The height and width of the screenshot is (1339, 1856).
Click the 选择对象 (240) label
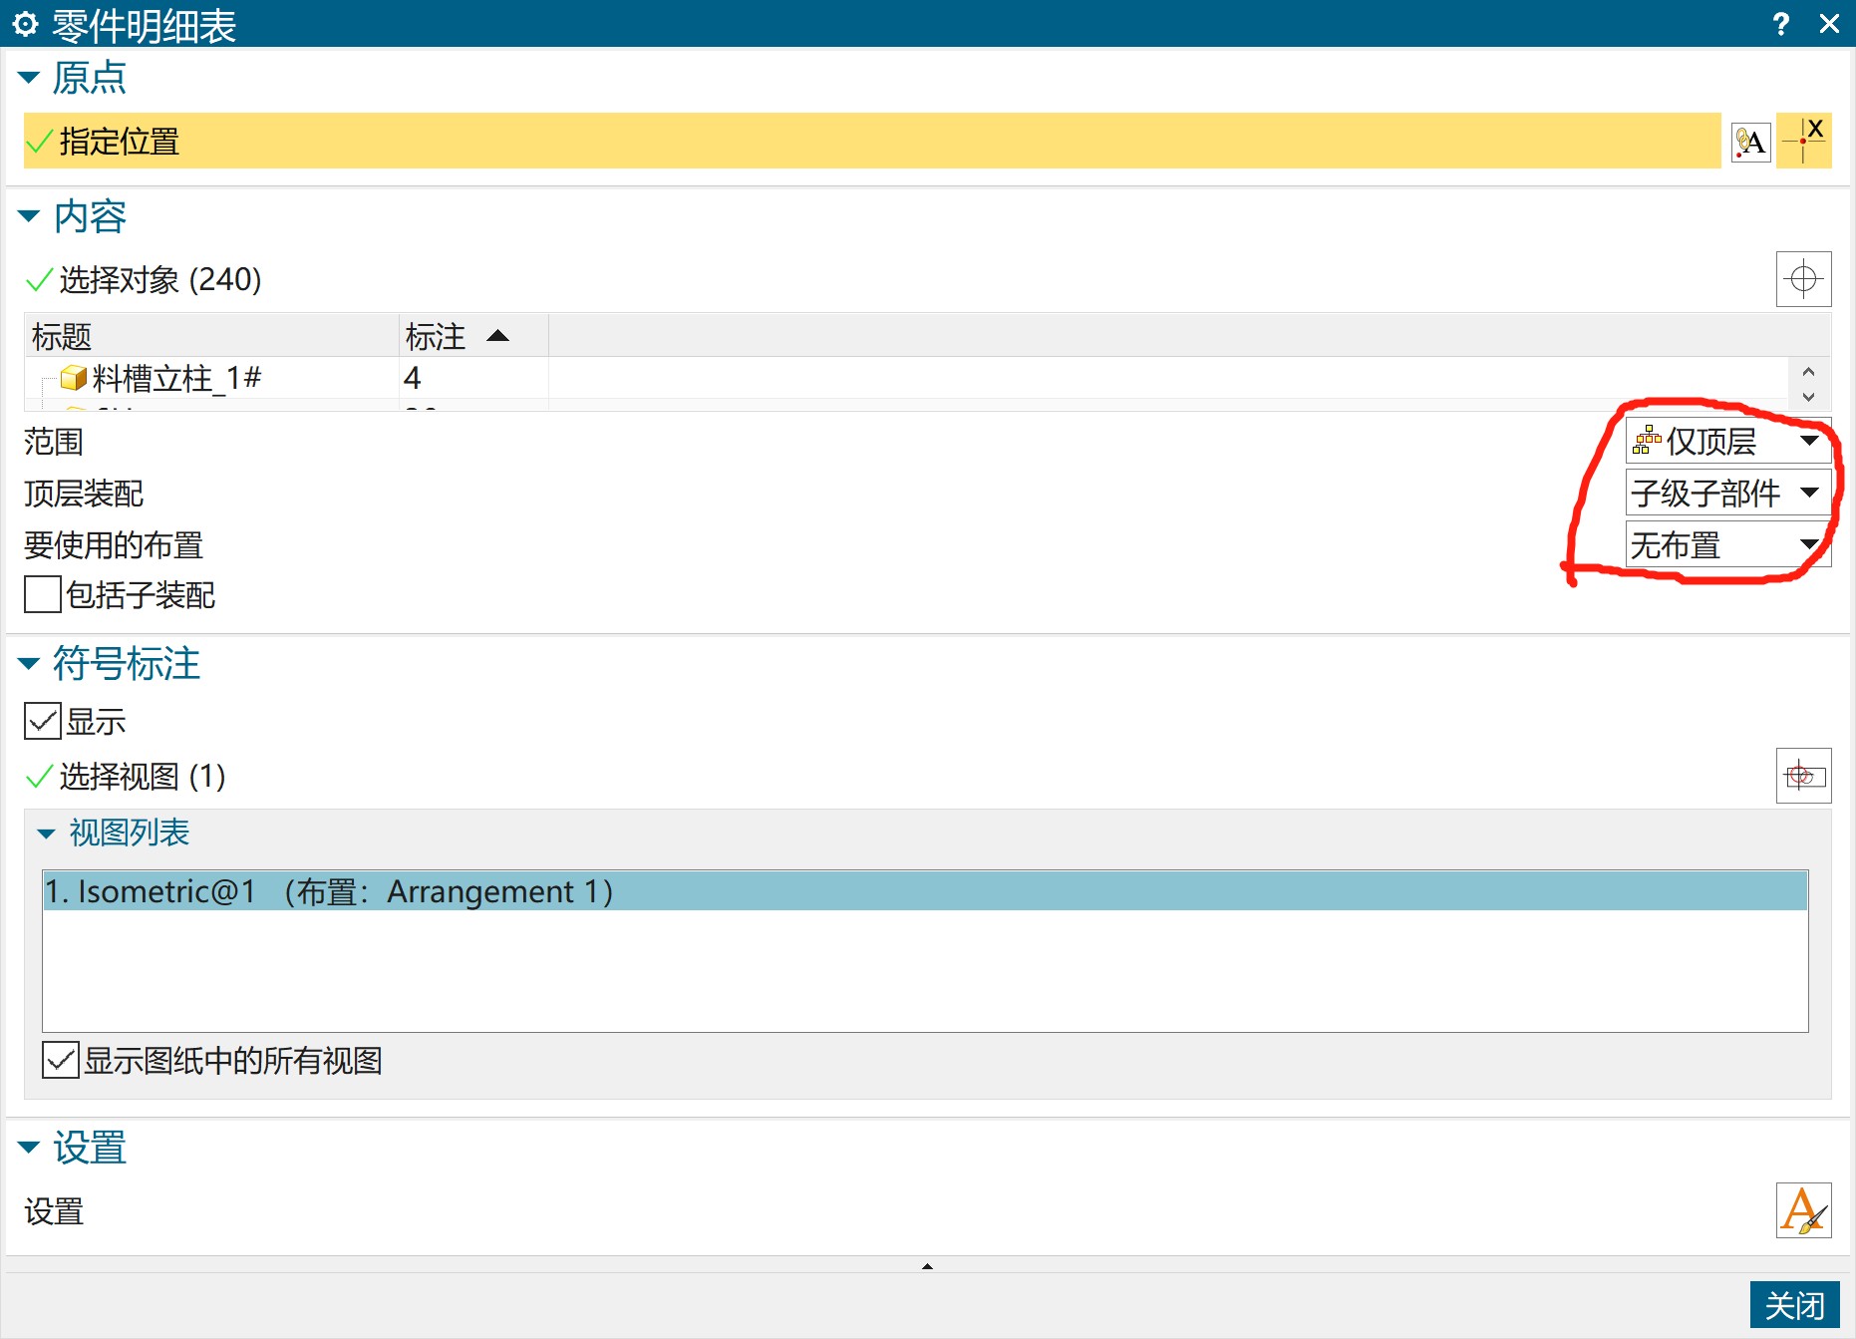pos(160,280)
